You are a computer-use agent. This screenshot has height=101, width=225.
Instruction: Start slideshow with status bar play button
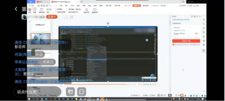170,95
